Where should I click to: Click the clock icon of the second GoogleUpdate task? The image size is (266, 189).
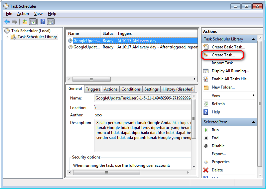tap(70, 47)
